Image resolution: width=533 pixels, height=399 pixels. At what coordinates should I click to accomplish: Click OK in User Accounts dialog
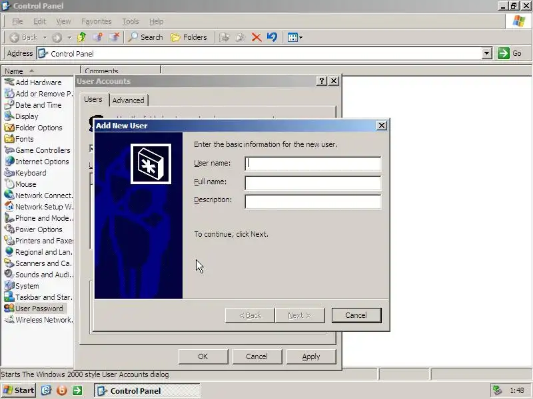click(203, 356)
